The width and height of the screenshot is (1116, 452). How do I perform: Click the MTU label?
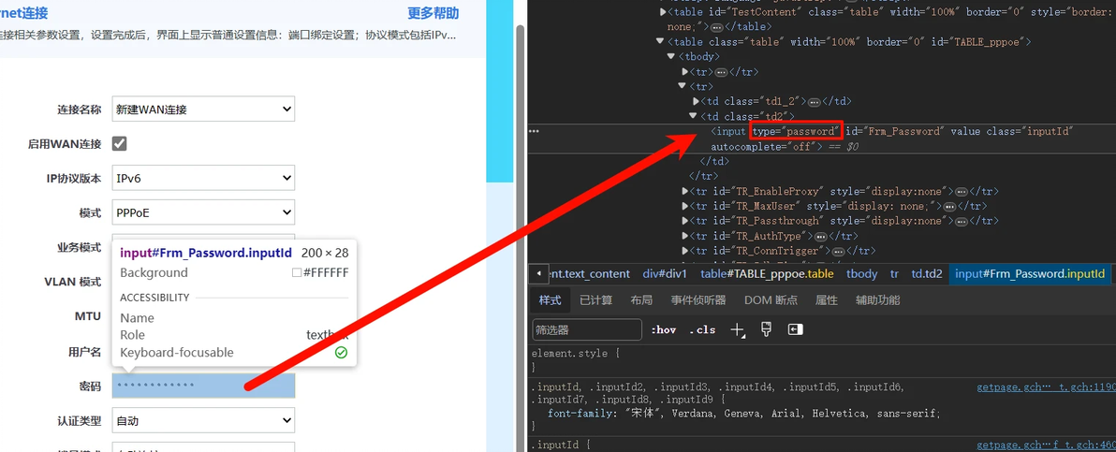pos(88,316)
